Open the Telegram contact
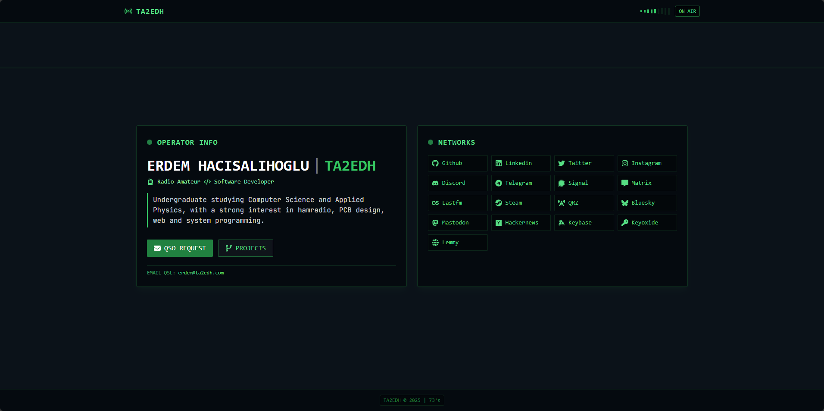Screen dimensions: 824x411 point(520,183)
